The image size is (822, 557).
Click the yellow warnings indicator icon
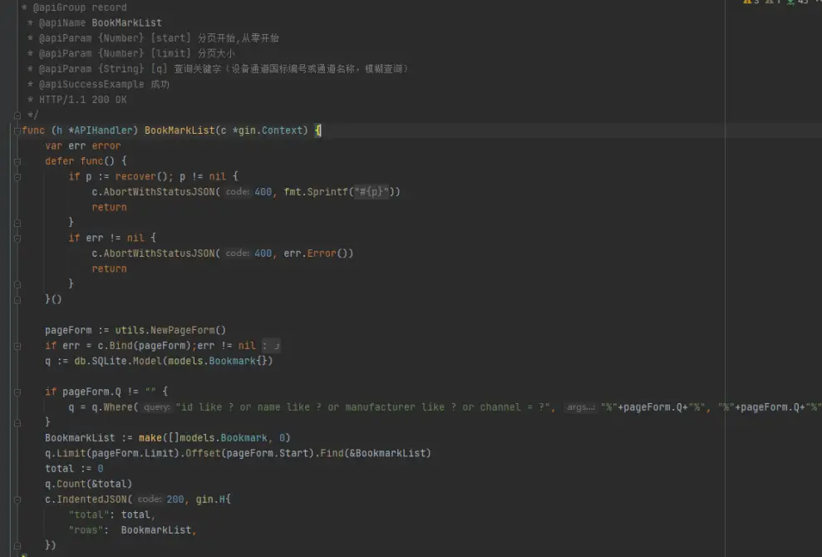748,2
